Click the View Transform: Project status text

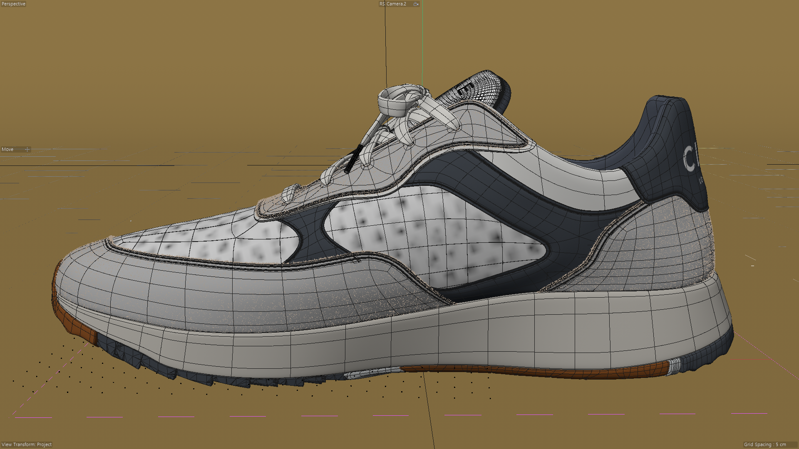pyautogui.click(x=27, y=444)
